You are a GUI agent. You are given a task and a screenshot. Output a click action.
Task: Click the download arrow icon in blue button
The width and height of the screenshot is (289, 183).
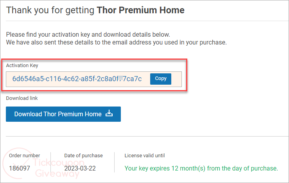coord(109,114)
